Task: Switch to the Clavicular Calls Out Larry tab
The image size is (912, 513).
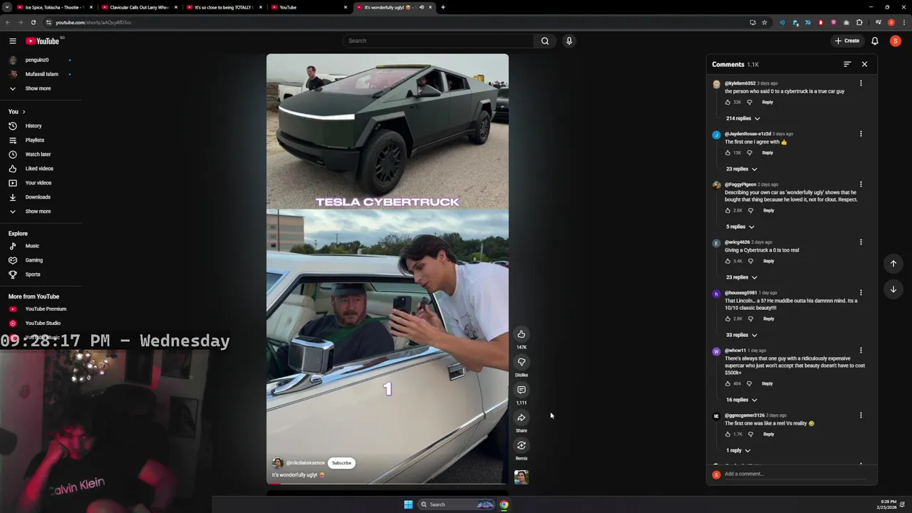Action: tap(139, 7)
